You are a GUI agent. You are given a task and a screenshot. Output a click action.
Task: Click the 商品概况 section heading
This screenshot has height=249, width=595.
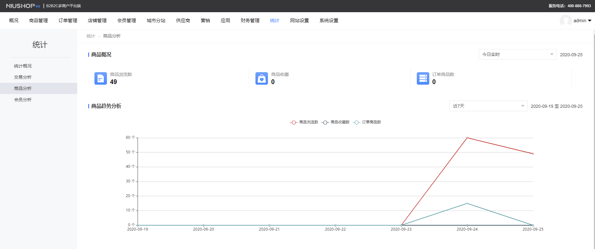(101, 55)
